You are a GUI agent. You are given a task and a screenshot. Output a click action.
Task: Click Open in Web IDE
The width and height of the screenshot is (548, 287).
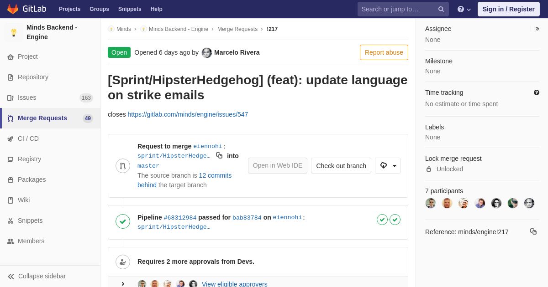(x=278, y=165)
